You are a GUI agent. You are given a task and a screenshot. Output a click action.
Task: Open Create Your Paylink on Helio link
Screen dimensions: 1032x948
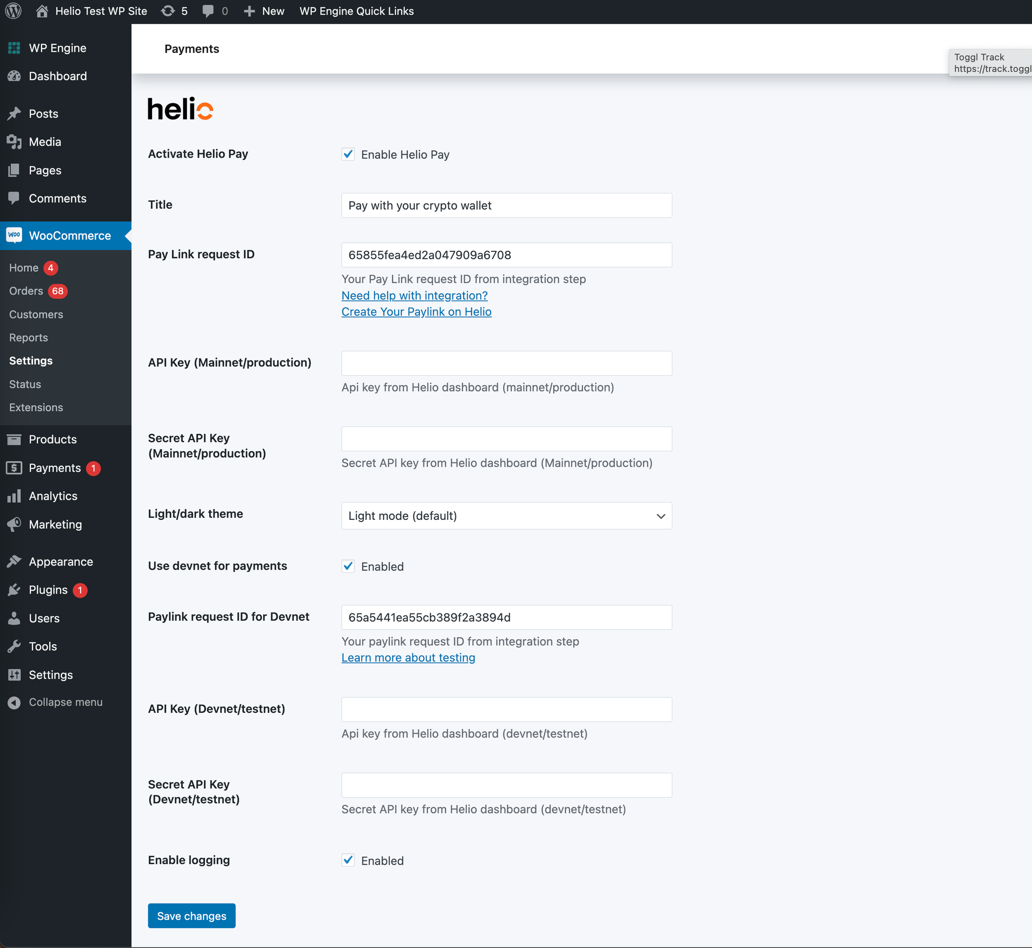pyautogui.click(x=416, y=312)
